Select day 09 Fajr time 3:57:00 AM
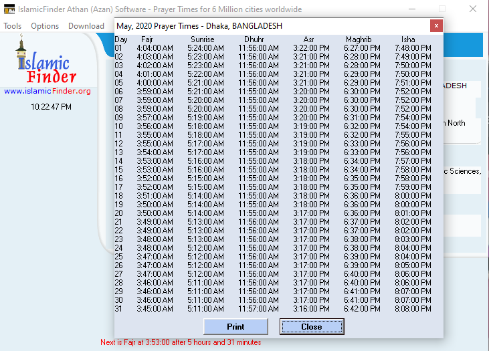Viewport: 489px width, 351px height. click(155, 118)
